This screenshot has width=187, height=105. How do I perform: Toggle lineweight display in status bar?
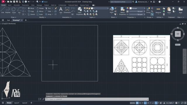coord(161,103)
